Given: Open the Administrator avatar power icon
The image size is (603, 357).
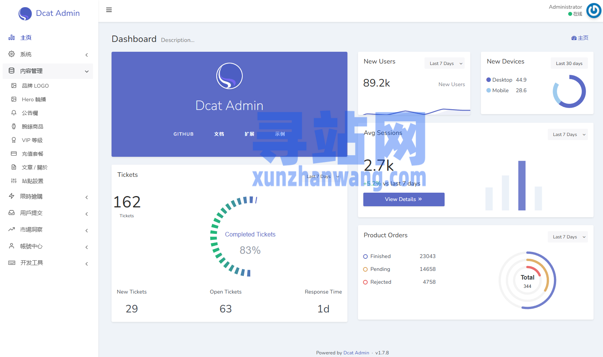Looking at the screenshot, I should pos(594,11).
